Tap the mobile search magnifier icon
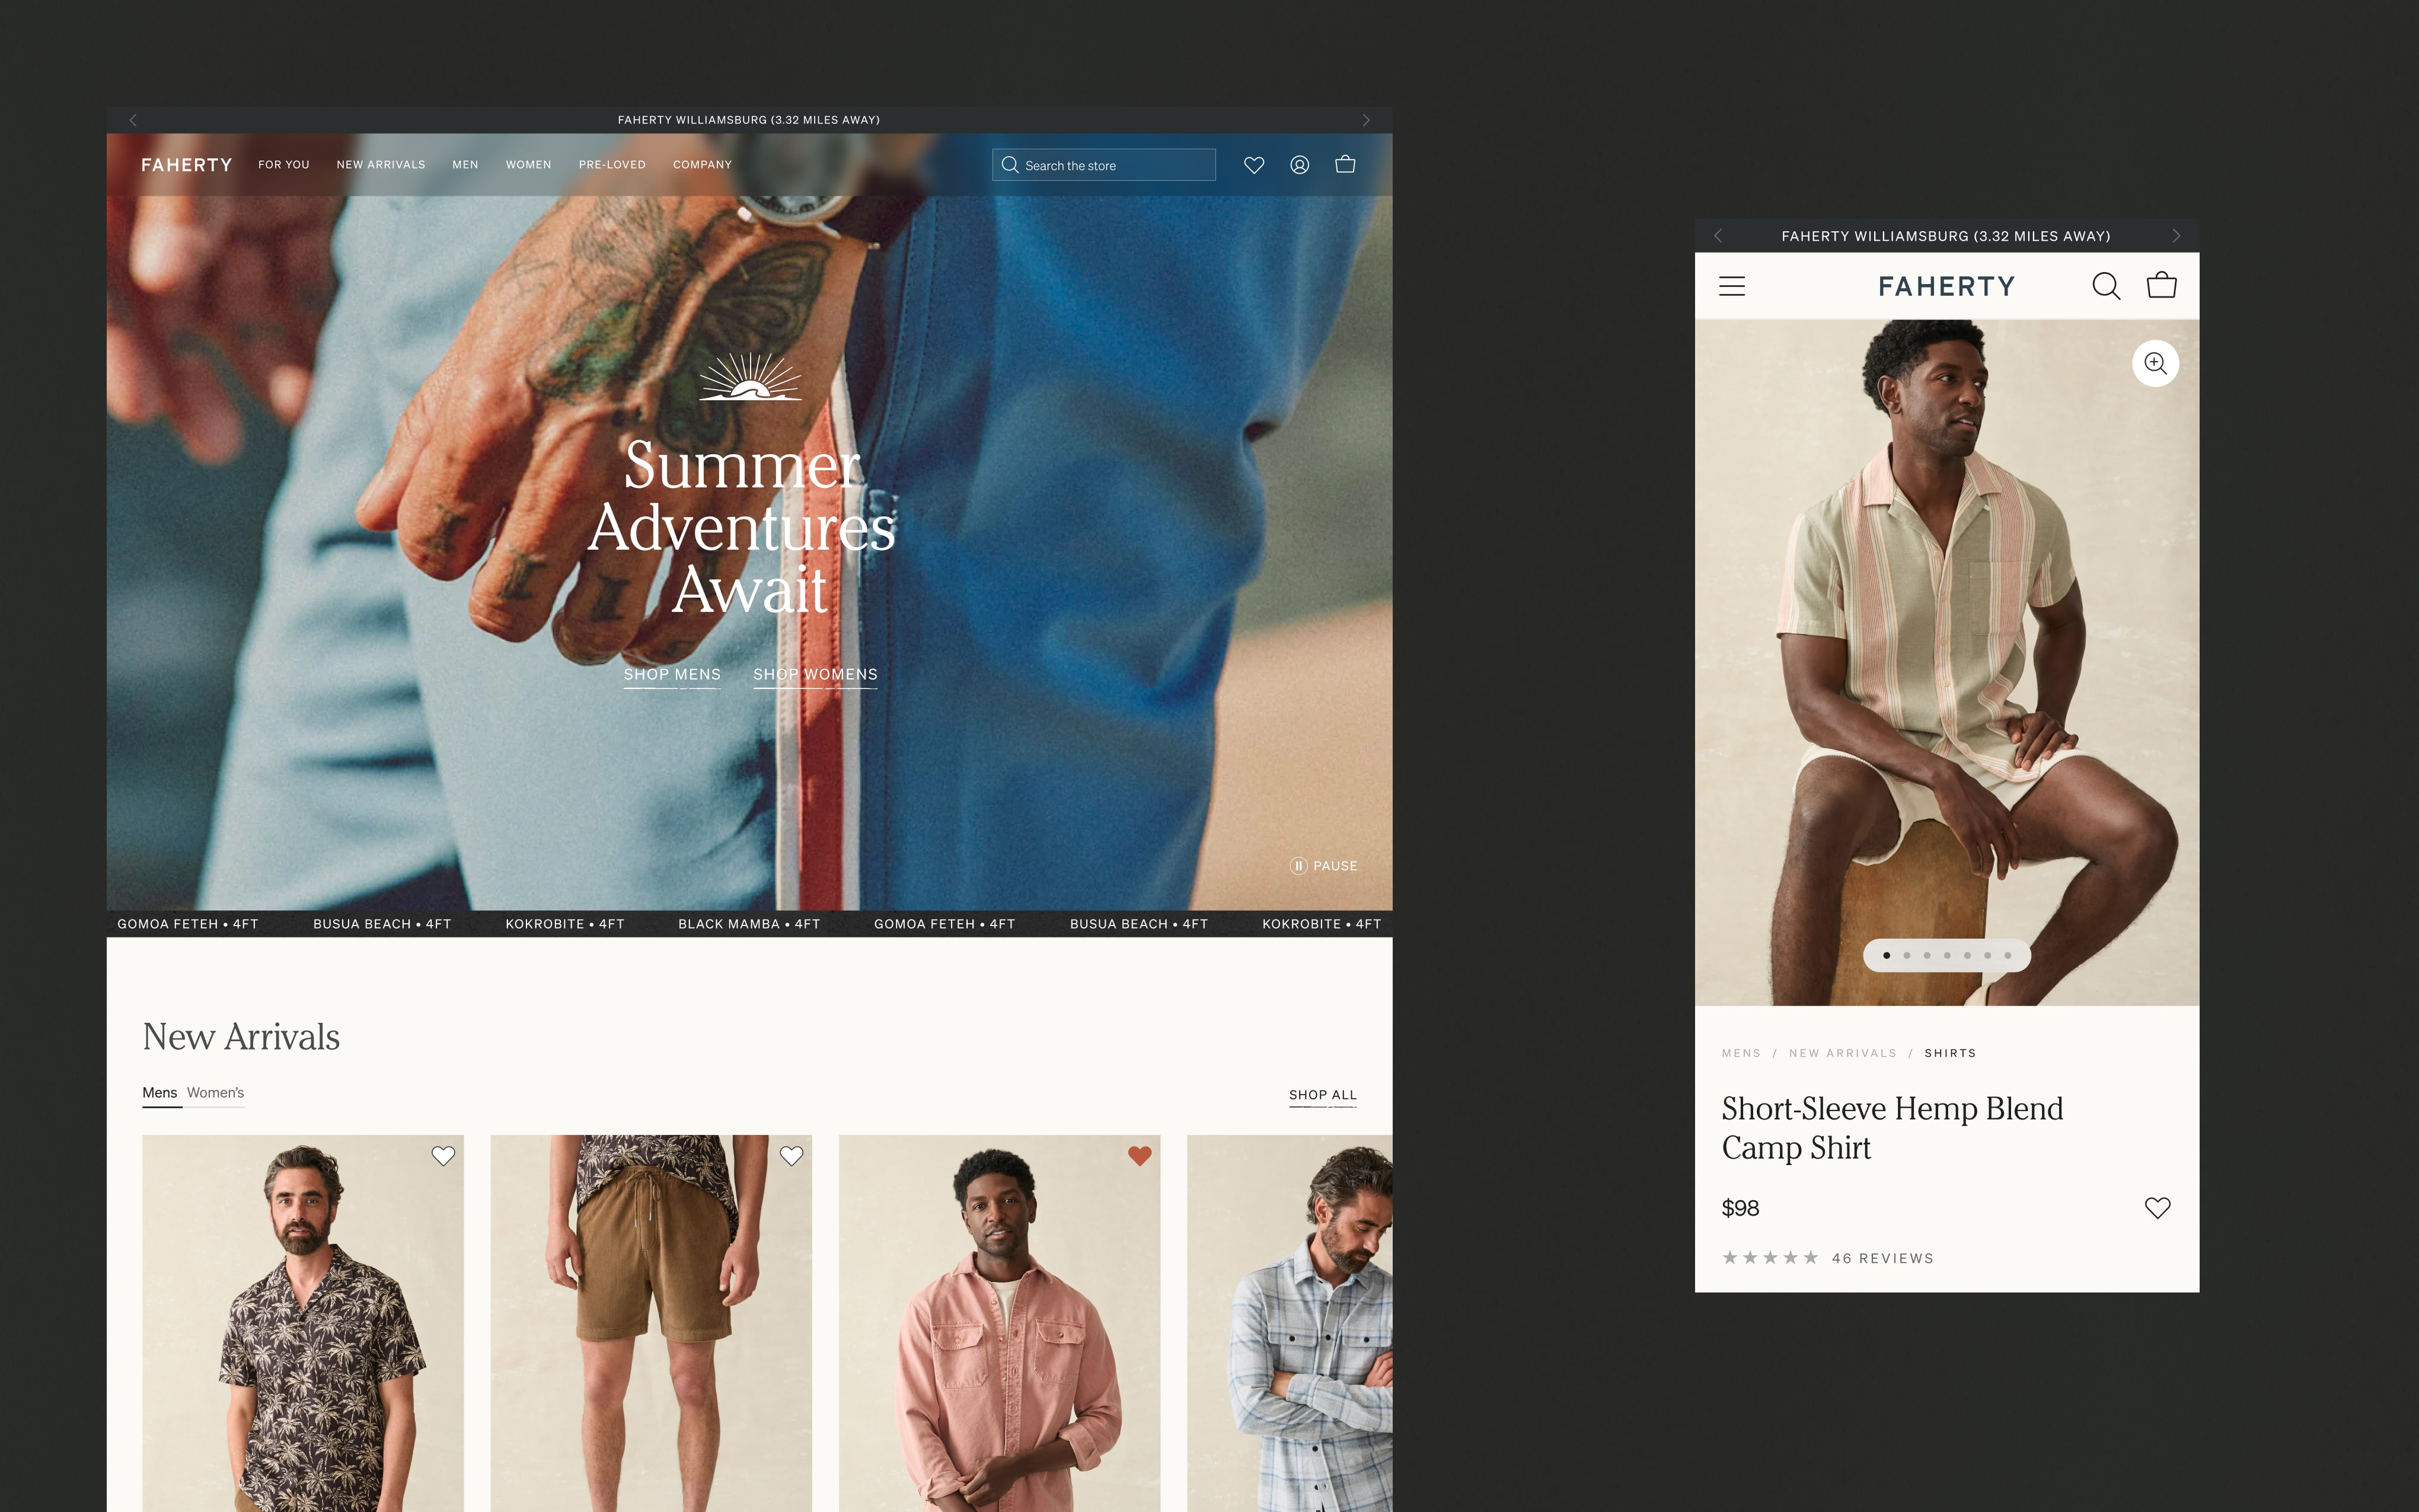The image size is (2419, 1512). tap(2106, 286)
